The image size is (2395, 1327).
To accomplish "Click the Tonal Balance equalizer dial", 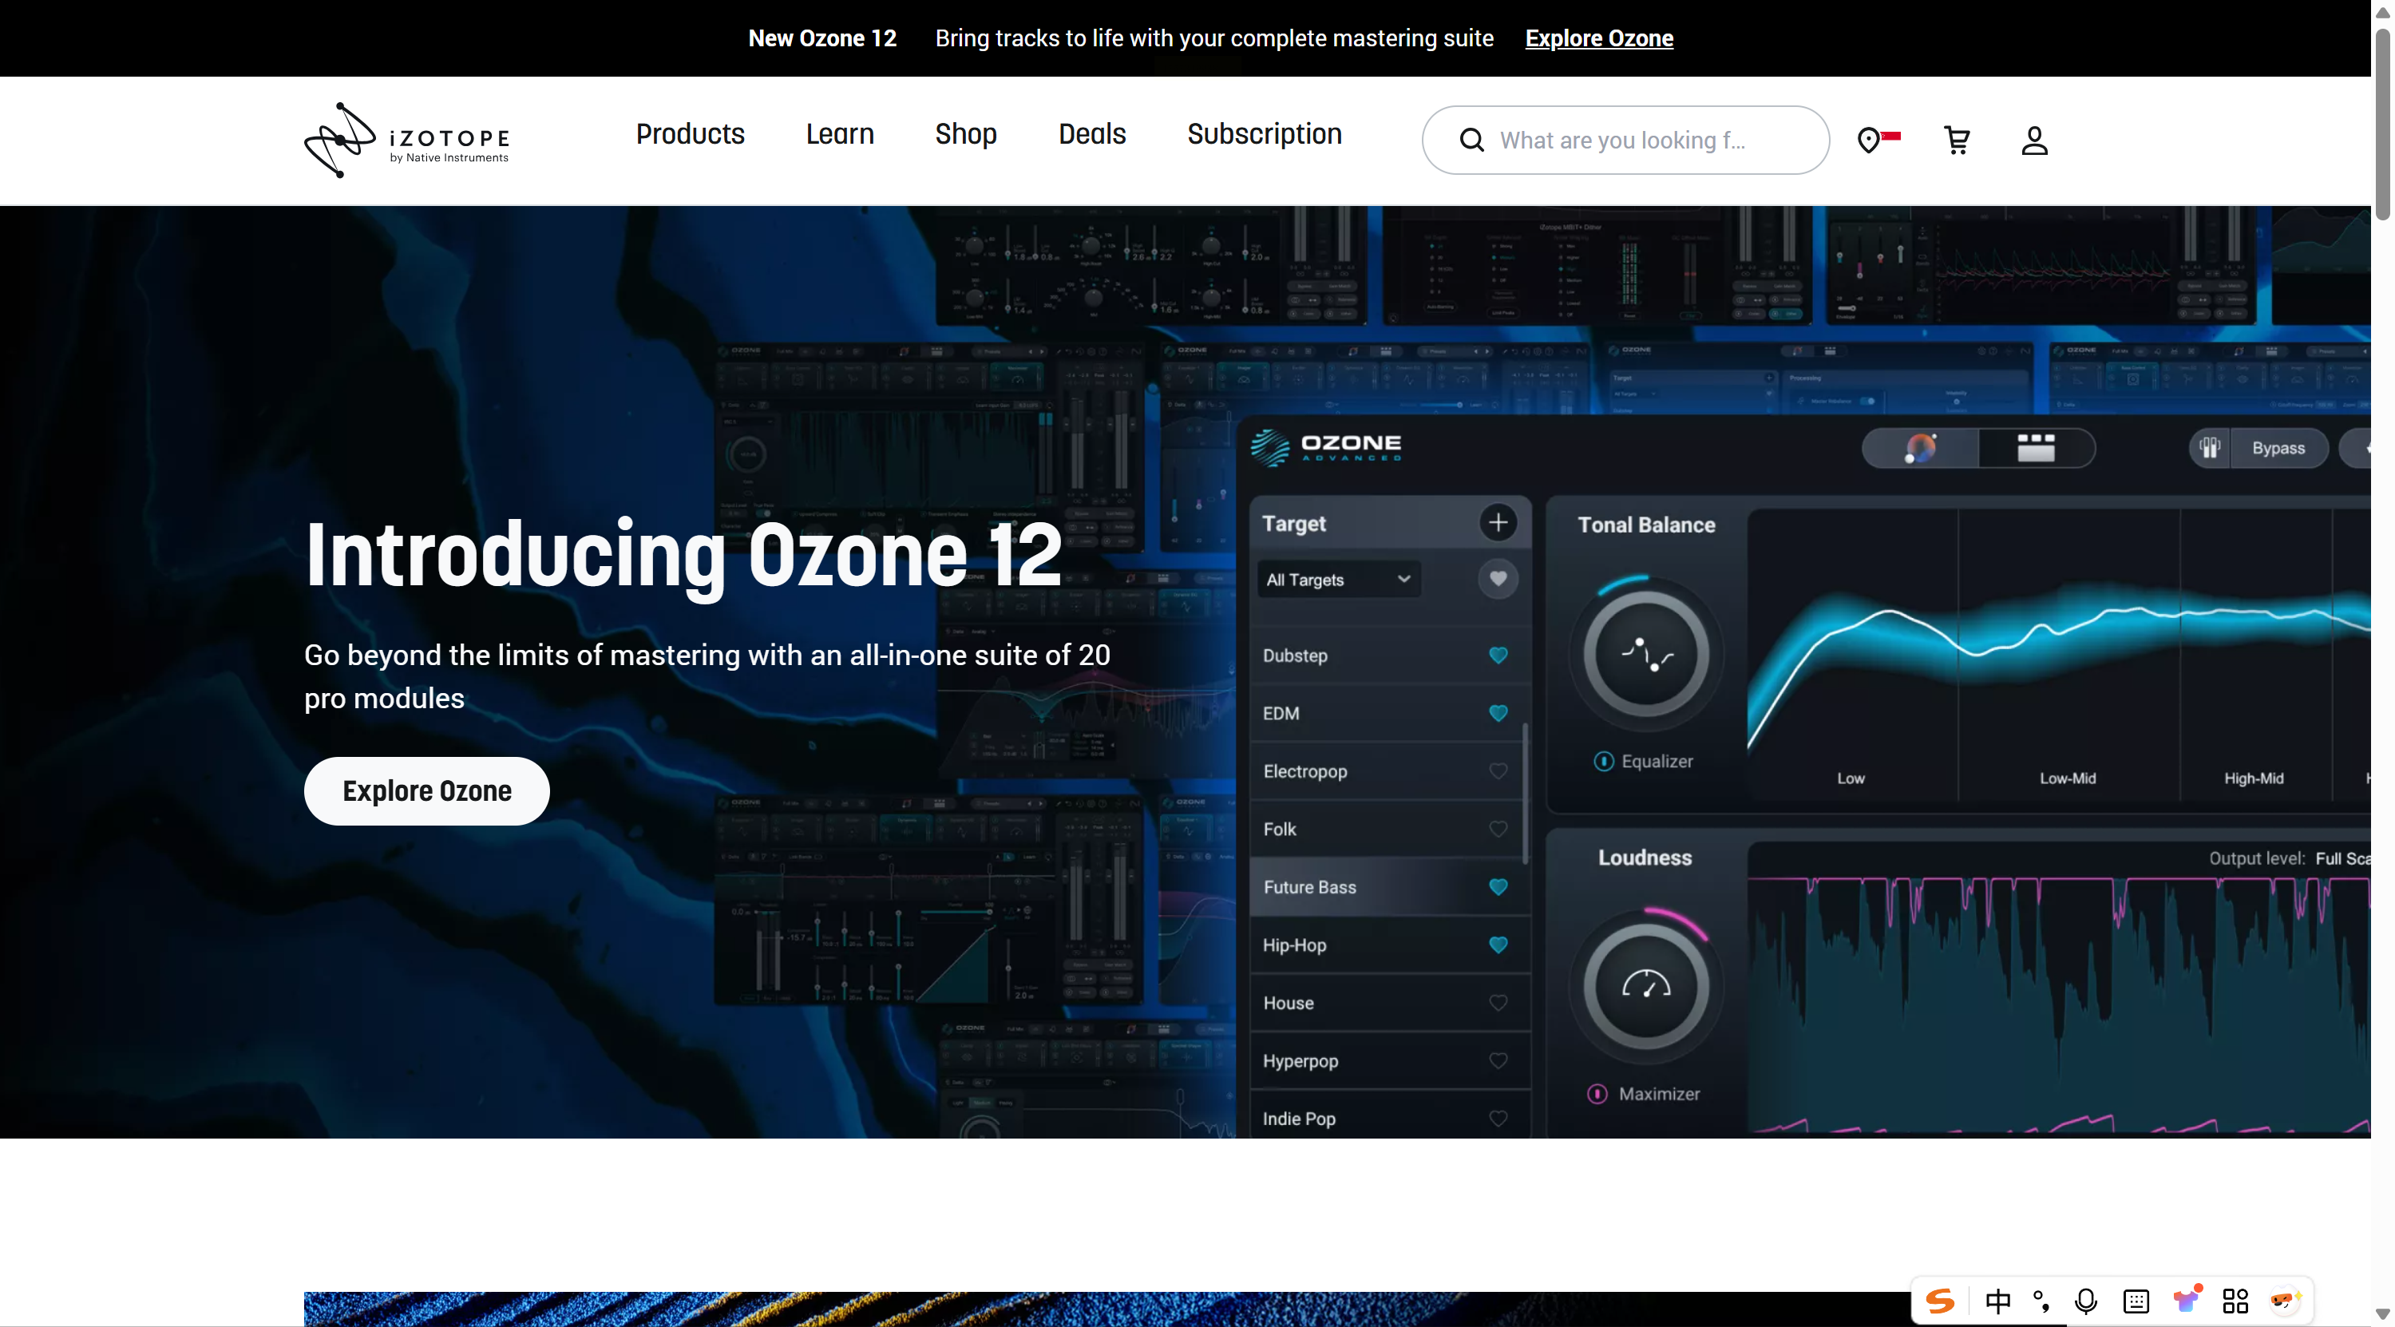I will click(x=1645, y=654).
